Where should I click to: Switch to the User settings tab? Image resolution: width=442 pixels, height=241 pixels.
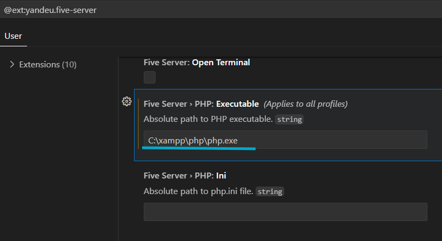point(14,36)
